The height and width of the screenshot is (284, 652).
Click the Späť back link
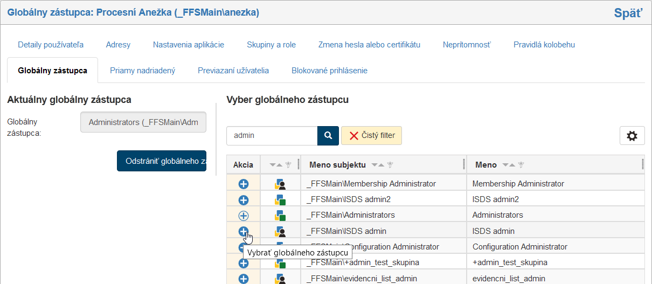[628, 13]
